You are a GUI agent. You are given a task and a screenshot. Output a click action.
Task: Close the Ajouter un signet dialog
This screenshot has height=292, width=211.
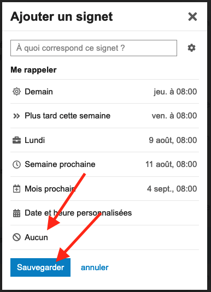point(192,16)
